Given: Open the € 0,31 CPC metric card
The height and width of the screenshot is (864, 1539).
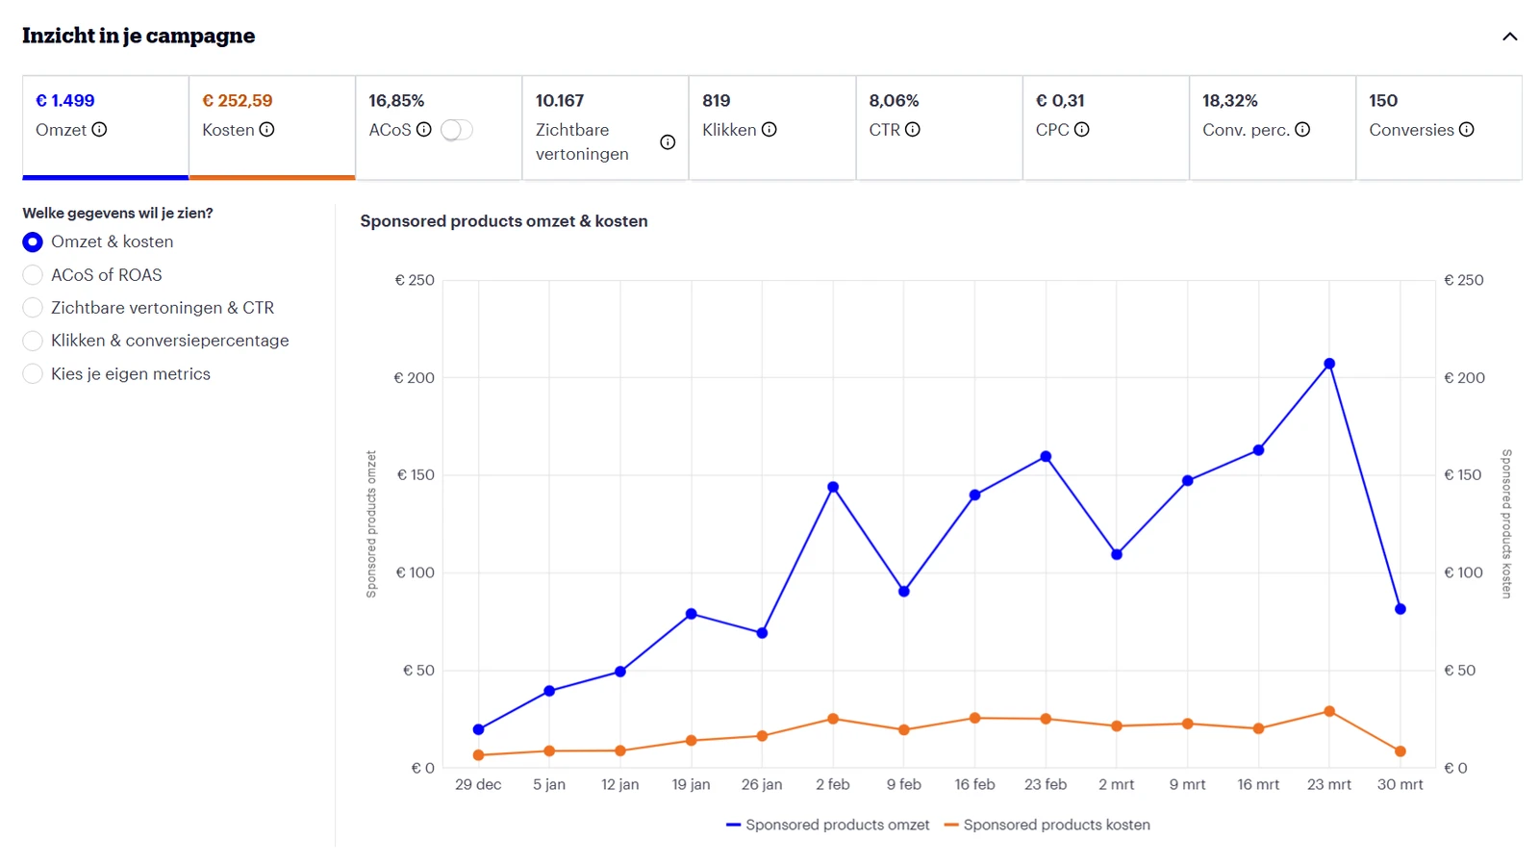Looking at the screenshot, I should (1106, 128).
